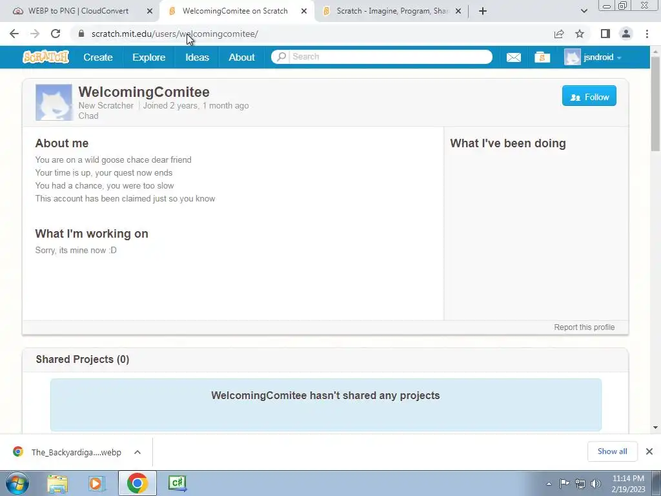Screen dimensions: 661x496
Task: Close the WelcomingComitee tab
Action: tap(304, 12)
